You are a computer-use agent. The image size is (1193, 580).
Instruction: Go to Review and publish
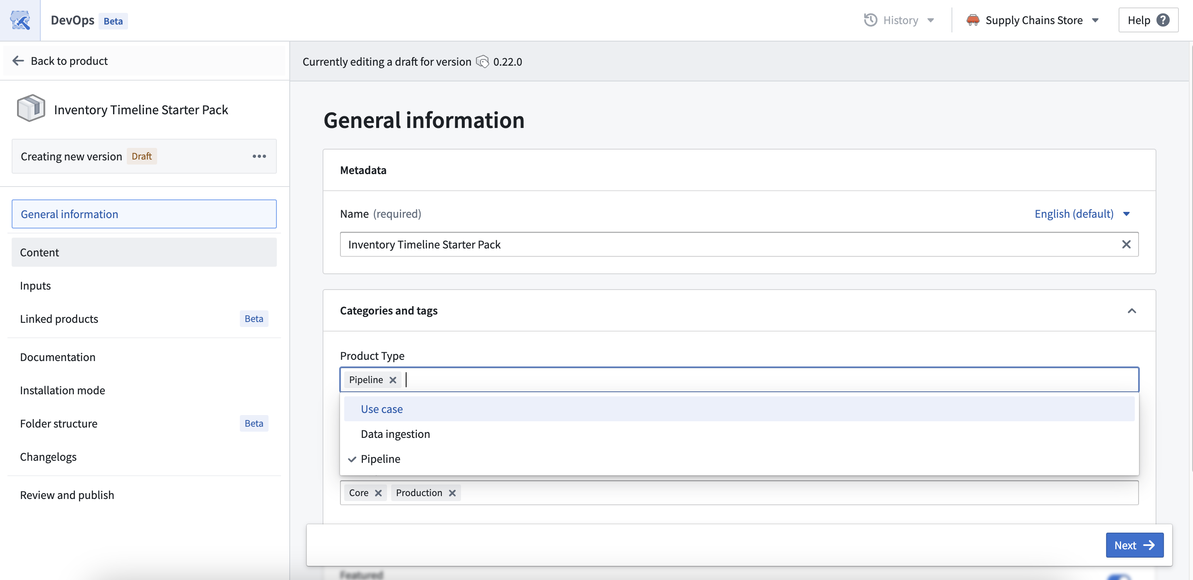tap(144, 495)
